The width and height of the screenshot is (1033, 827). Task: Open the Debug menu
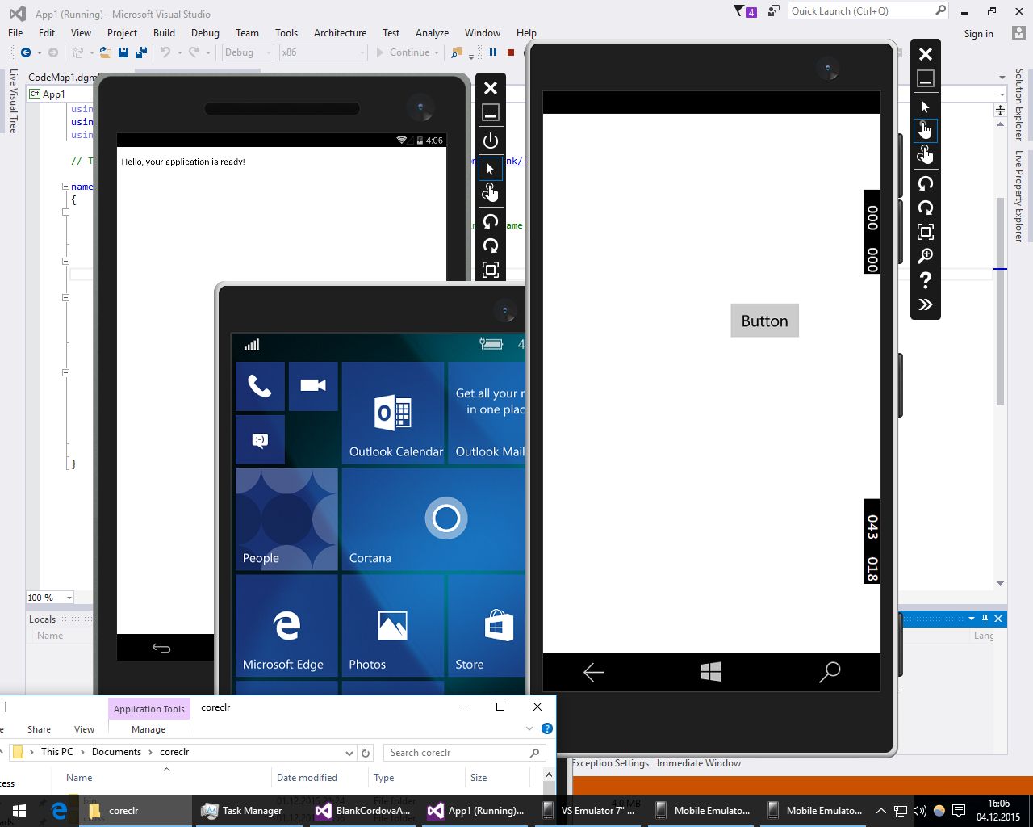pyautogui.click(x=205, y=33)
